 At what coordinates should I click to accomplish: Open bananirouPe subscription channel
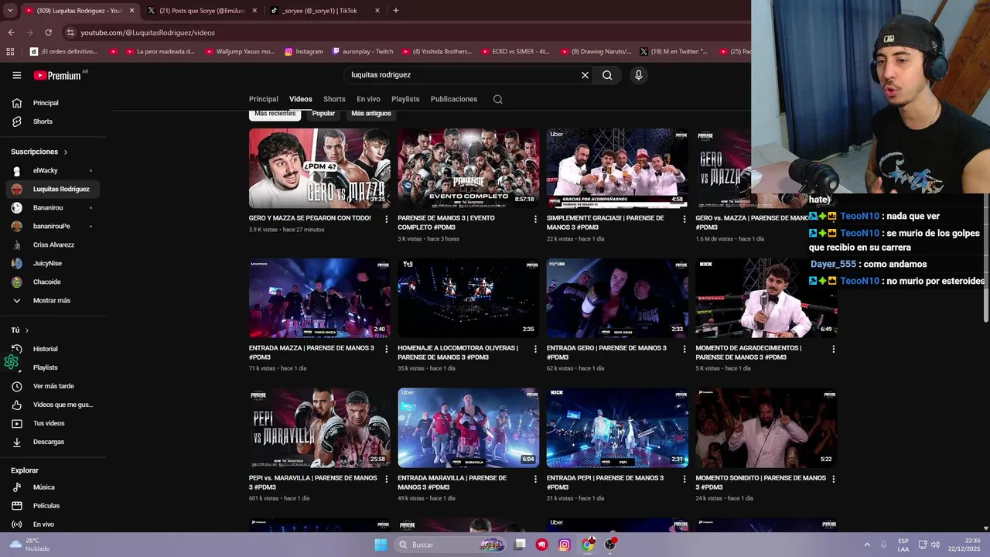(53, 226)
